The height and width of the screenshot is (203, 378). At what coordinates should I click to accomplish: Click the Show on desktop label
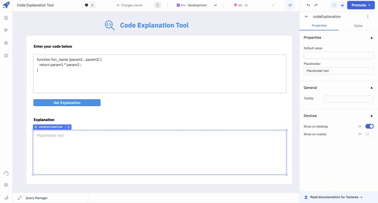316,126
